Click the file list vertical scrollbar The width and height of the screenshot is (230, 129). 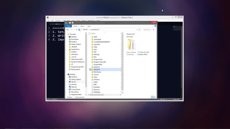(x=122, y=62)
